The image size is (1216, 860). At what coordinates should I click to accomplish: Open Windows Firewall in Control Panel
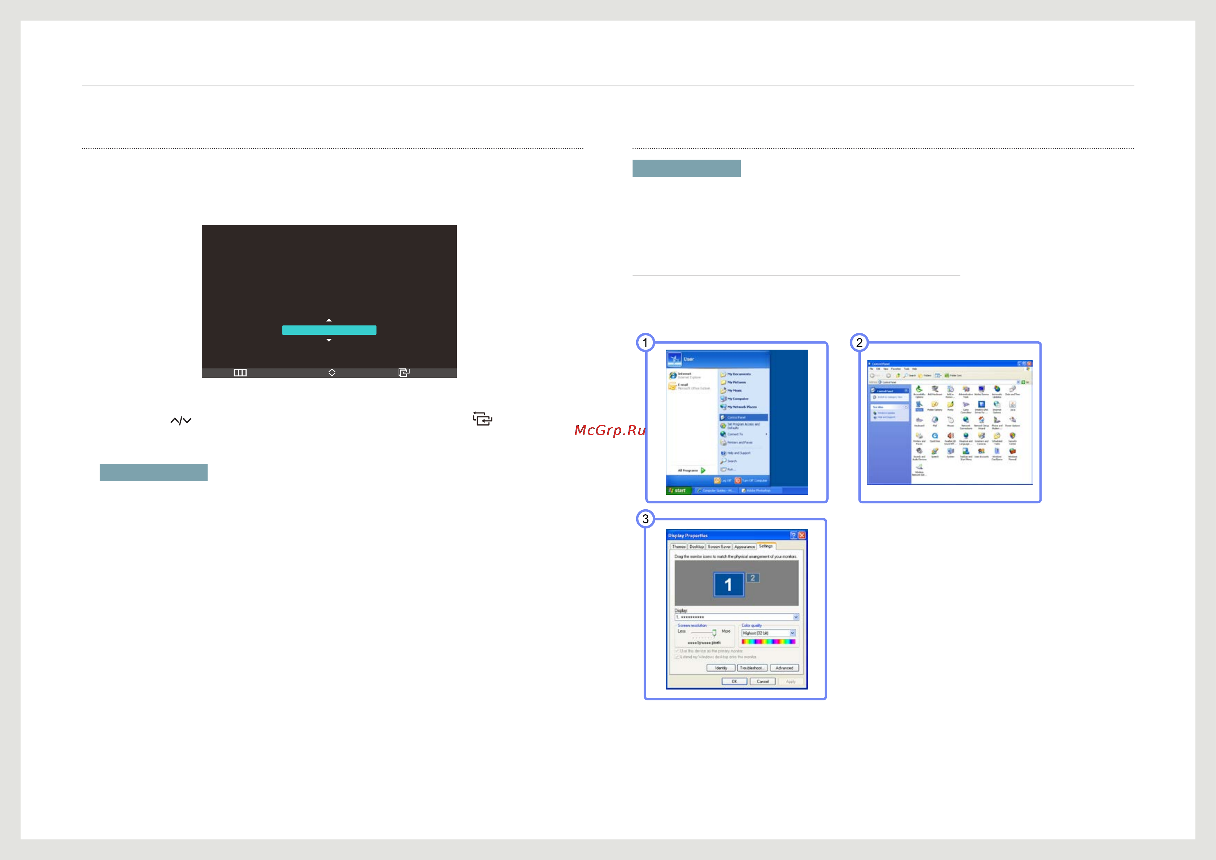coord(1013,454)
